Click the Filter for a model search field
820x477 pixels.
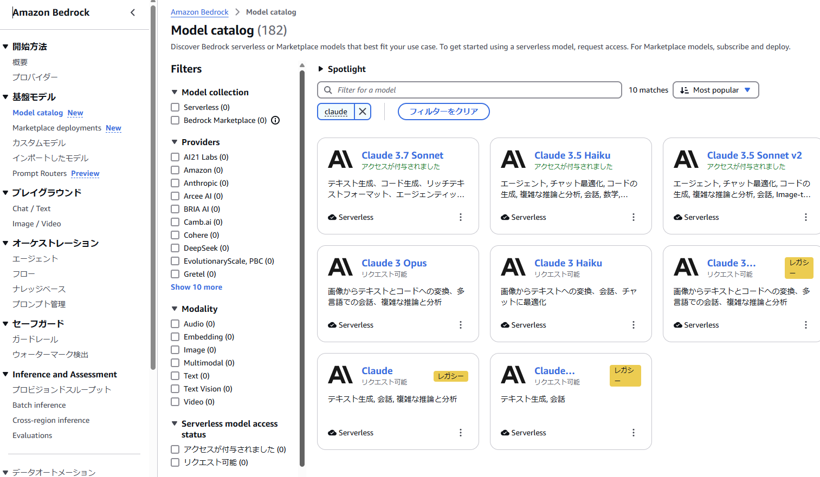pos(469,90)
